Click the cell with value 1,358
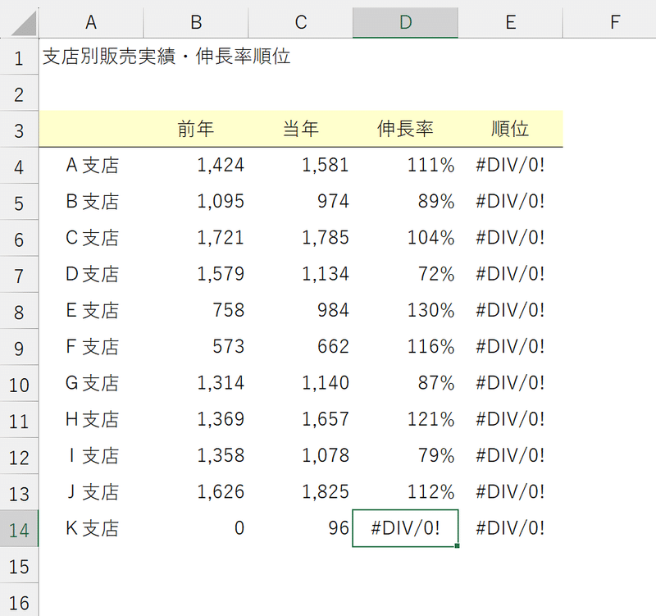656x616 pixels. coord(196,456)
